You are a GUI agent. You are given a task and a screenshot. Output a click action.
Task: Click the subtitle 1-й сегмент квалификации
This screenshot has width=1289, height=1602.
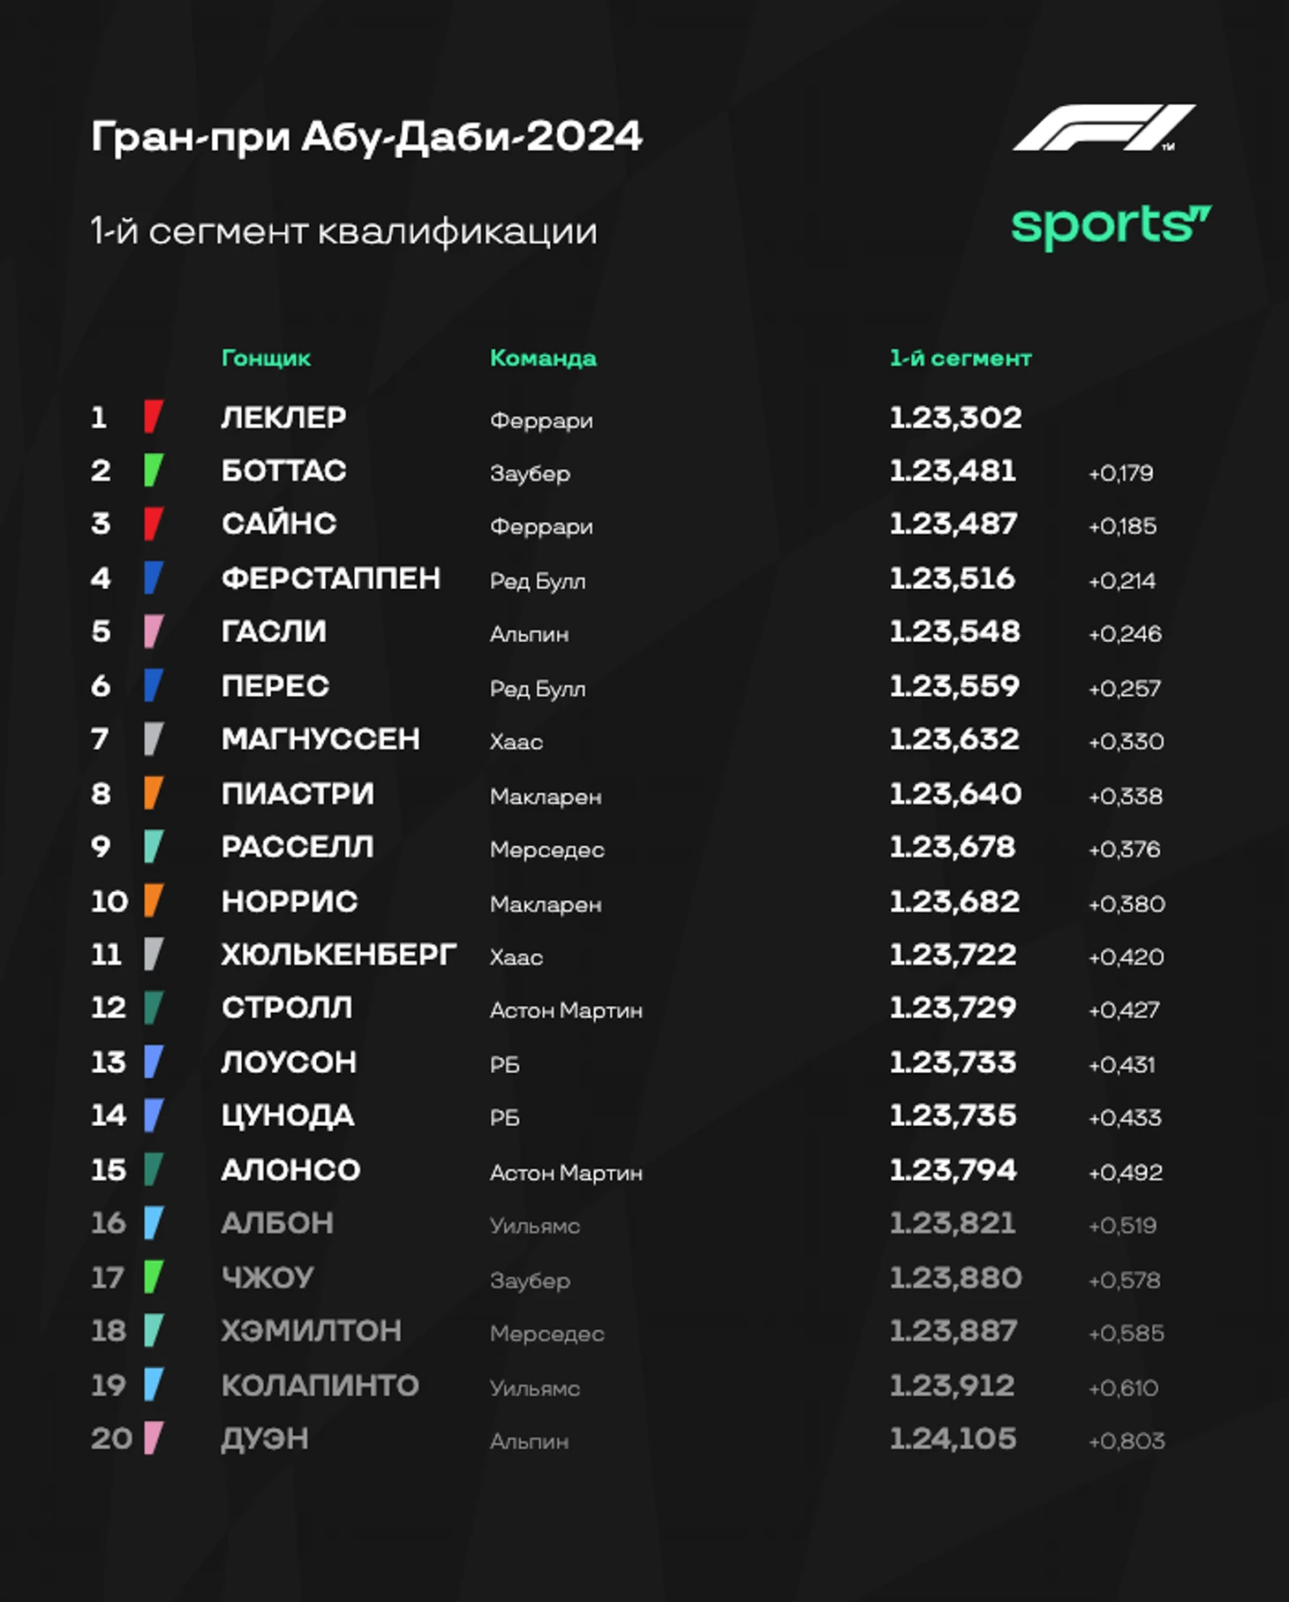coord(344,231)
